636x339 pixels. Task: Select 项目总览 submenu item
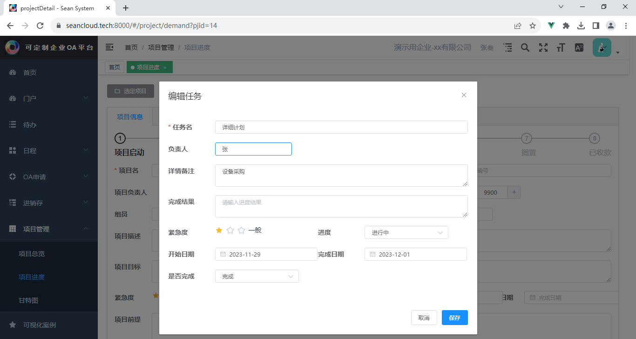pos(49,253)
